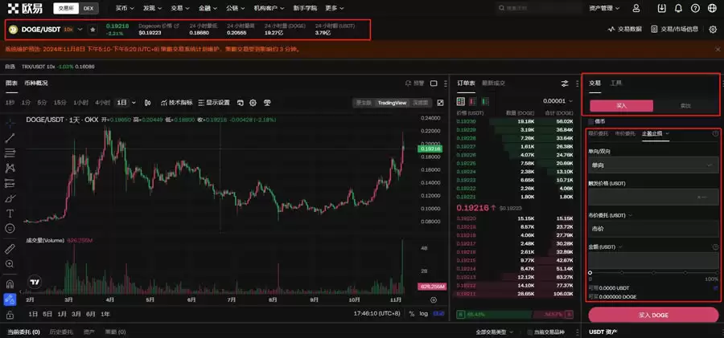The image size is (724, 338).
Task: Switch to the 最新成交 tab
Action: pyautogui.click(x=493, y=83)
